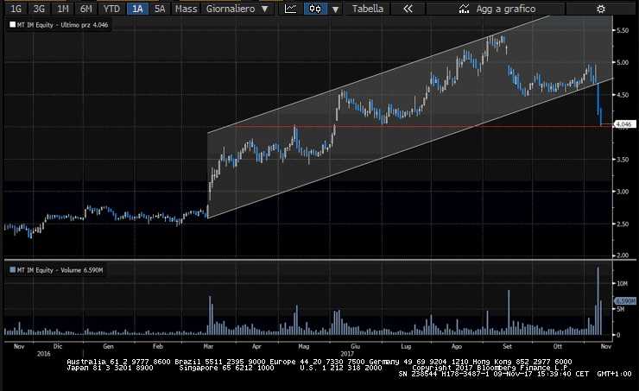The height and width of the screenshot is (391, 639).
Task: Click the Mar month axis label
Action: 208,346
